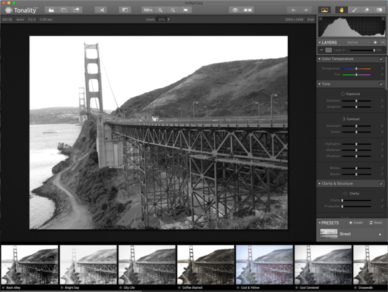Toggle the before/after compare view icon
The height and width of the screenshot is (292, 388).
click(248, 10)
